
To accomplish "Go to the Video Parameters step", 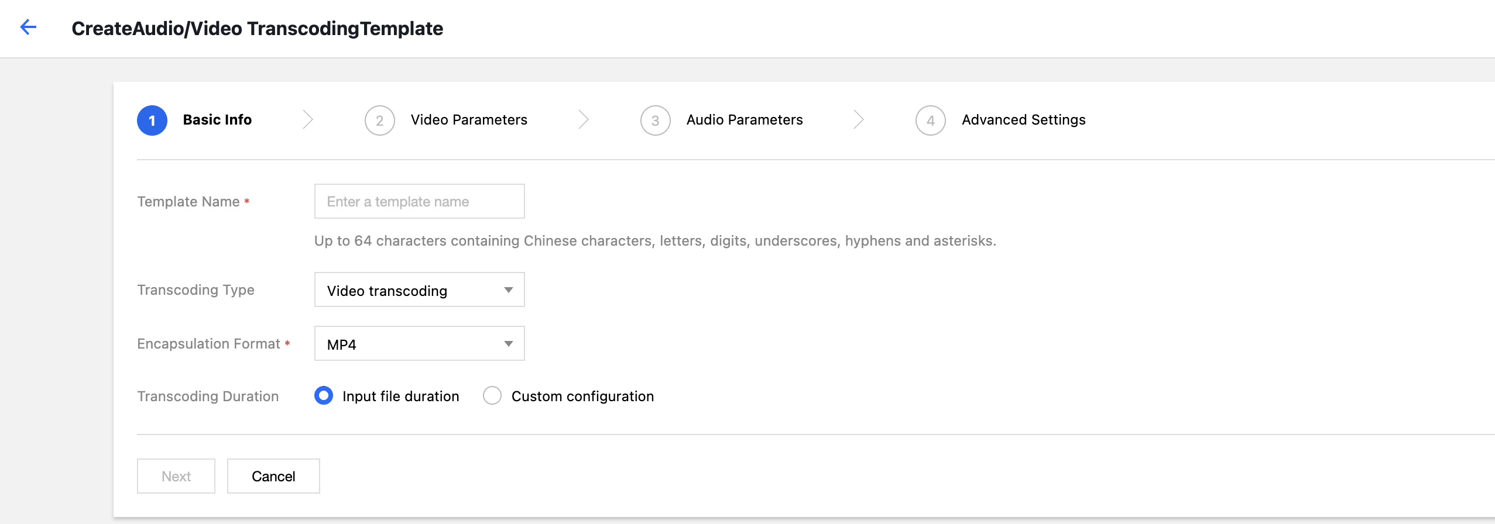I will coord(468,120).
